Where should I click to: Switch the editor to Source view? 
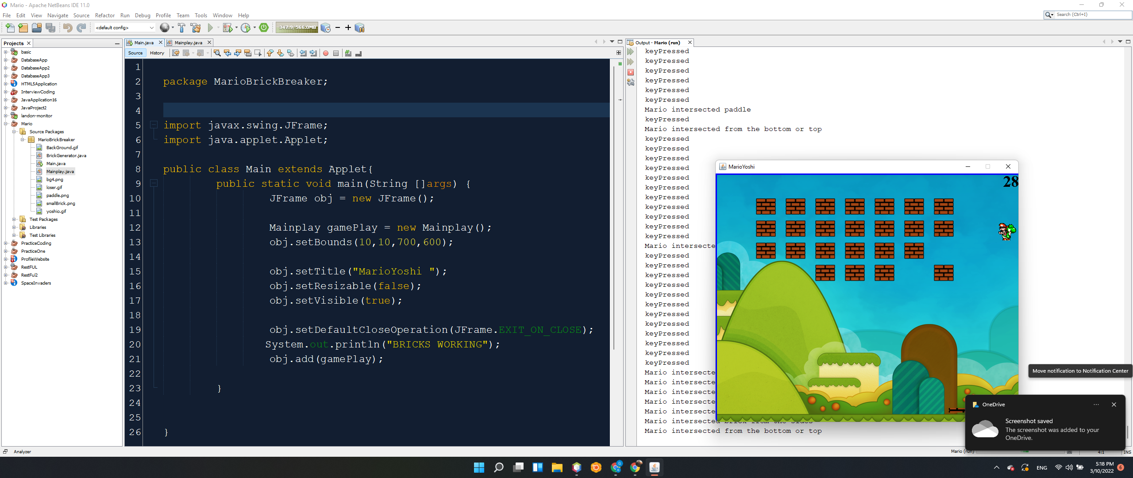tap(135, 53)
